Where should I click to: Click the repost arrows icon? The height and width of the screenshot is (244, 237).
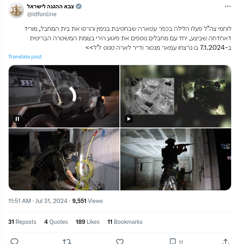click(67, 242)
